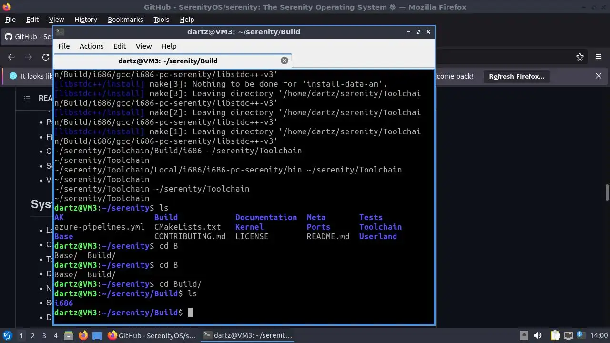Open the volume speaker tray icon
This screenshot has width=610, height=343.
coord(538,335)
